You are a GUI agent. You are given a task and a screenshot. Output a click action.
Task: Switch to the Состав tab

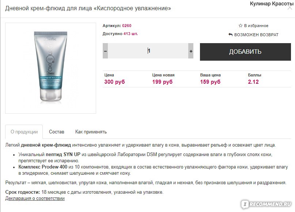point(57,132)
